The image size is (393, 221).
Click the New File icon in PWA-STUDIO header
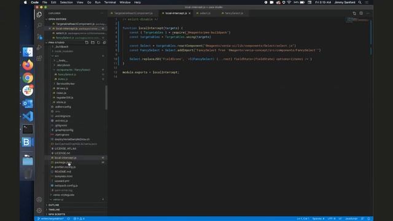pos(87,42)
